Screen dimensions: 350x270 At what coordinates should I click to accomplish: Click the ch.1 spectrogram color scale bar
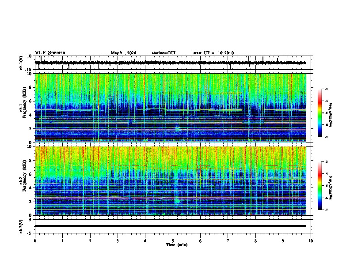[x=320, y=113]
